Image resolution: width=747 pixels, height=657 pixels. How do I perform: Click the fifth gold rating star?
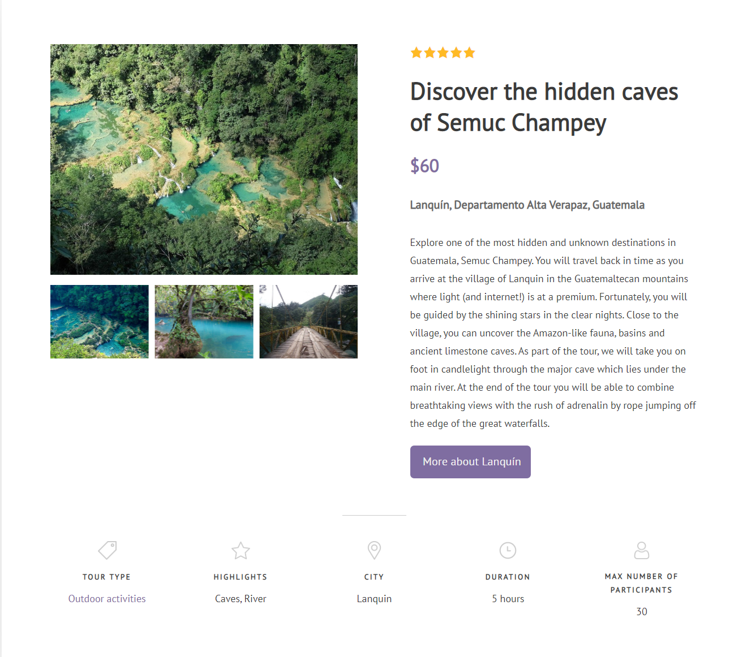point(469,53)
